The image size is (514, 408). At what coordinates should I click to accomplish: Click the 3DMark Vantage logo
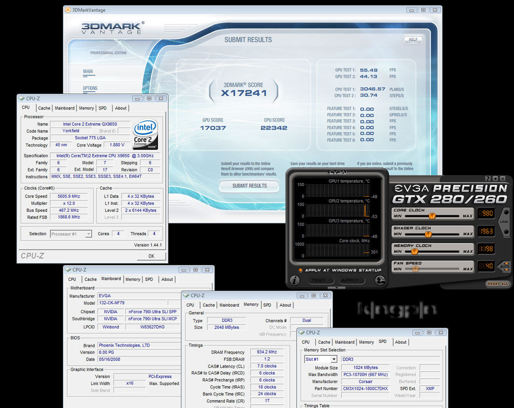[x=112, y=28]
